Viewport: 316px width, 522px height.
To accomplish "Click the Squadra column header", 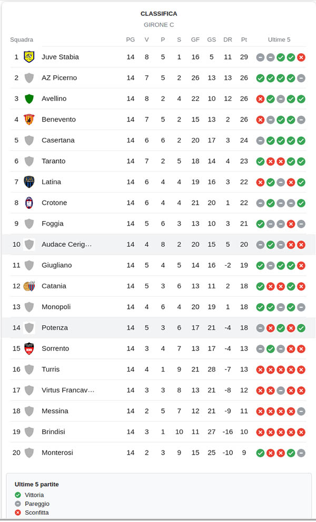I will pos(22,39).
